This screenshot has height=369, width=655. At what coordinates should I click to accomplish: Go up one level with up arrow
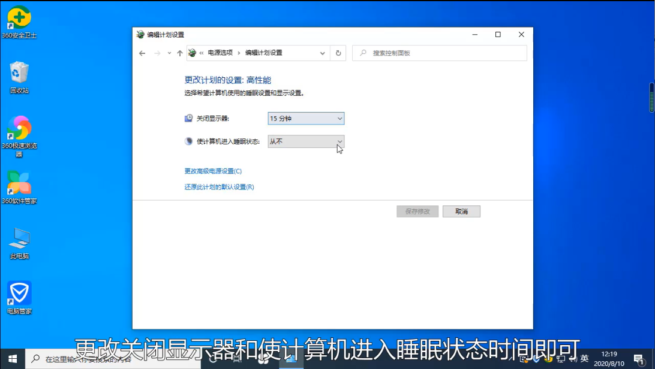[x=180, y=53]
